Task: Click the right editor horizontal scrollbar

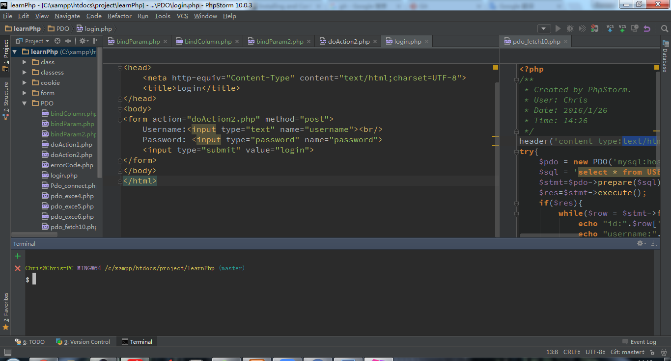Action: coord(549,235)
